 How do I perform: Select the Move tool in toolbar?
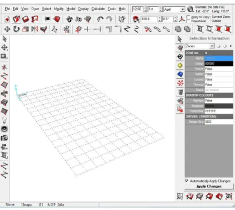7,29
